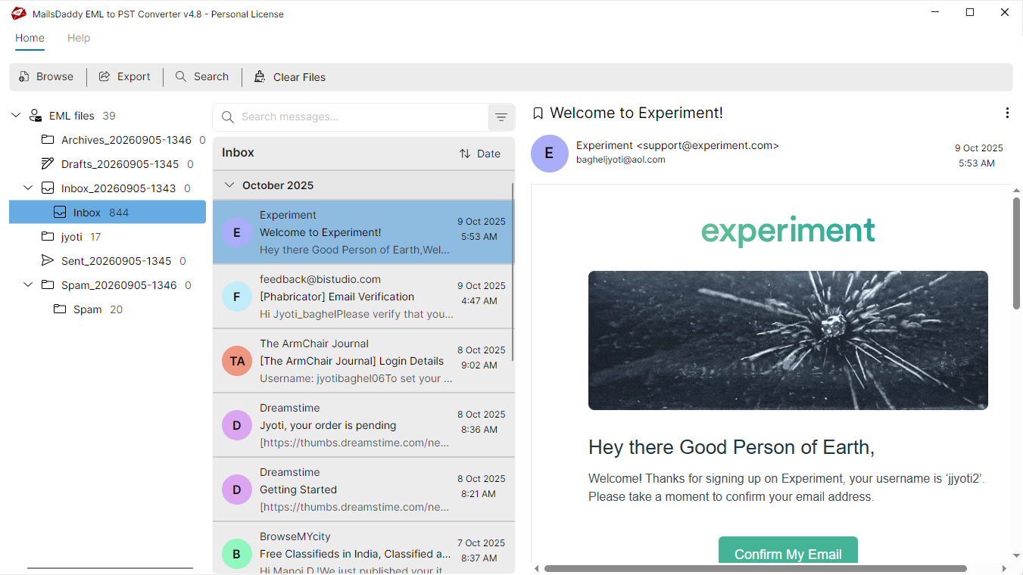Open the three-dot message options menu
Image resolution: width=1023 pixels, height=575 pixels.
point(1006,113)
